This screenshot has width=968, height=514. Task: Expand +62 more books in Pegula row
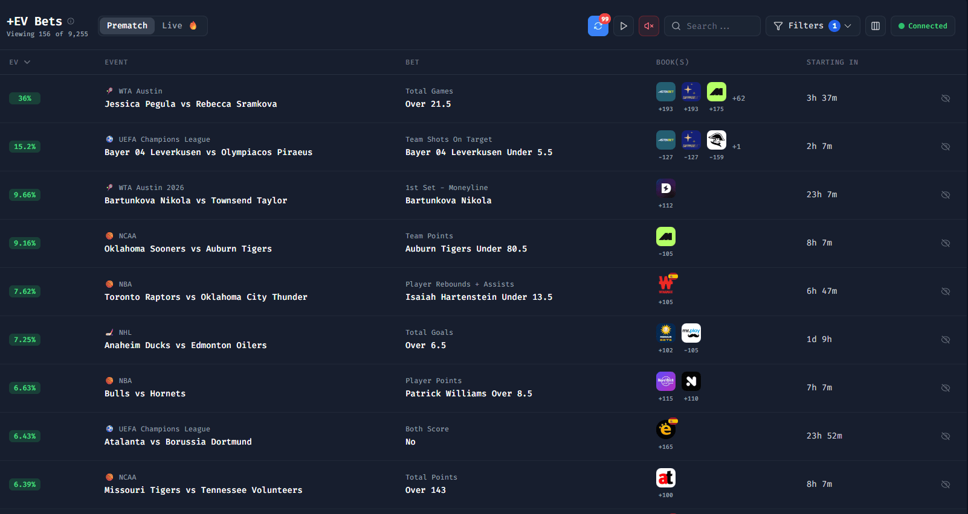[x=738, y=98]
